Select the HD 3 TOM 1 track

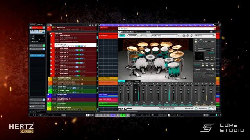click(76, 53)
